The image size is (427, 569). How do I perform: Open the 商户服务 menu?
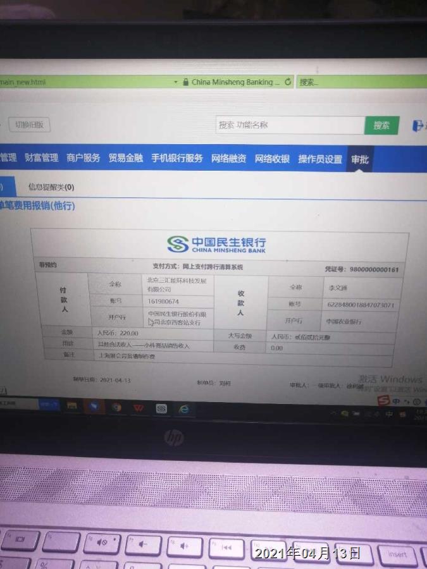pyautogui.click(x=83, y=157)
